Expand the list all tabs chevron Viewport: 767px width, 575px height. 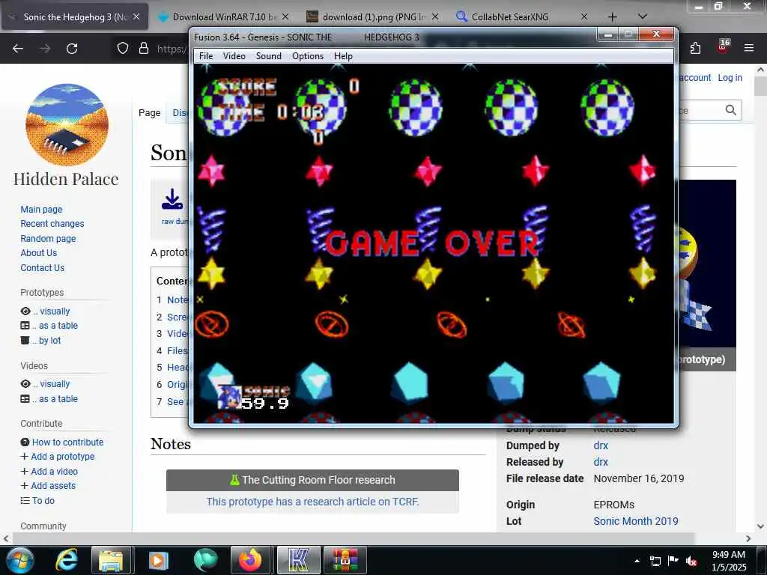(x=643, y=16)
